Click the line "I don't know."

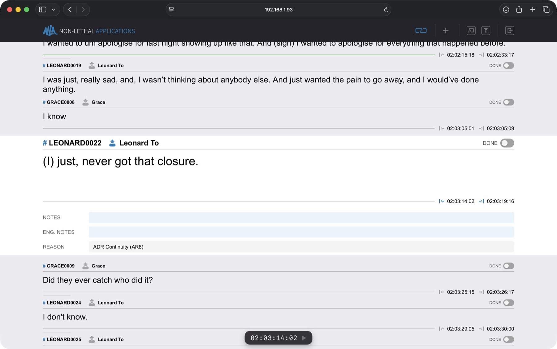point(65,317)
